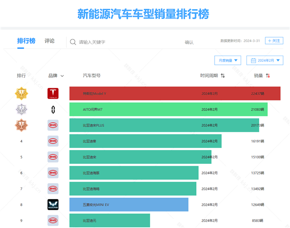The image size is (290, 228).
Task: Click the keyword search input field
Action: click(126, 42)
